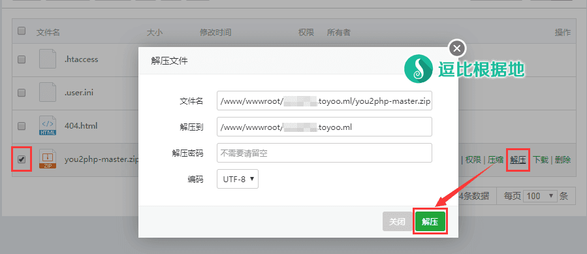Click the 下载 link in zip row

pos(541,160)
